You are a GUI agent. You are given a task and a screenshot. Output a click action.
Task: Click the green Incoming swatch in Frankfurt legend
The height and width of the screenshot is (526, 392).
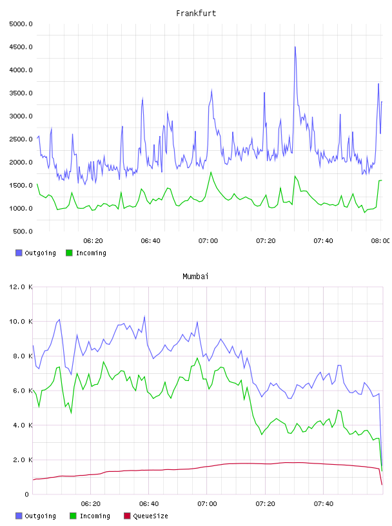coord(69,253)
